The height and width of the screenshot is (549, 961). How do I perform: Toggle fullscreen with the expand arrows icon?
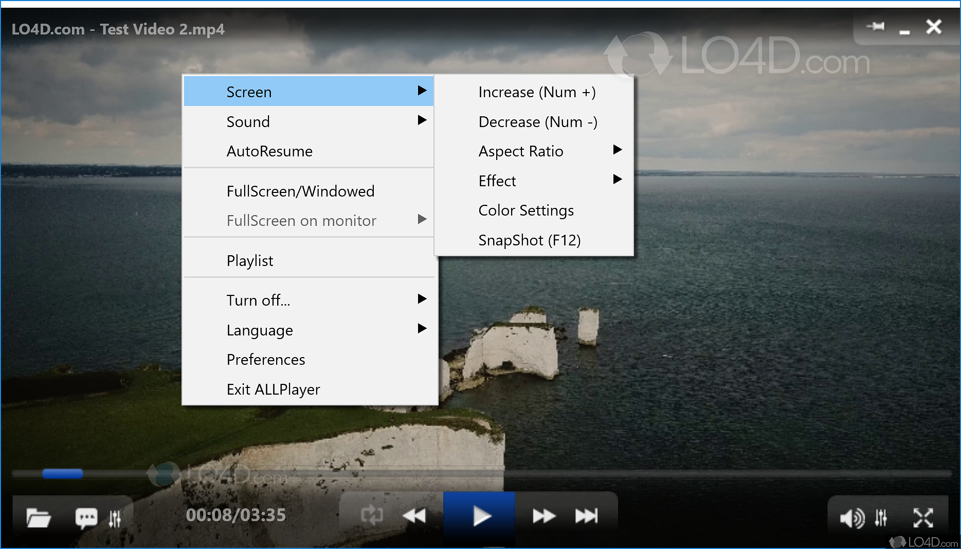923,518
